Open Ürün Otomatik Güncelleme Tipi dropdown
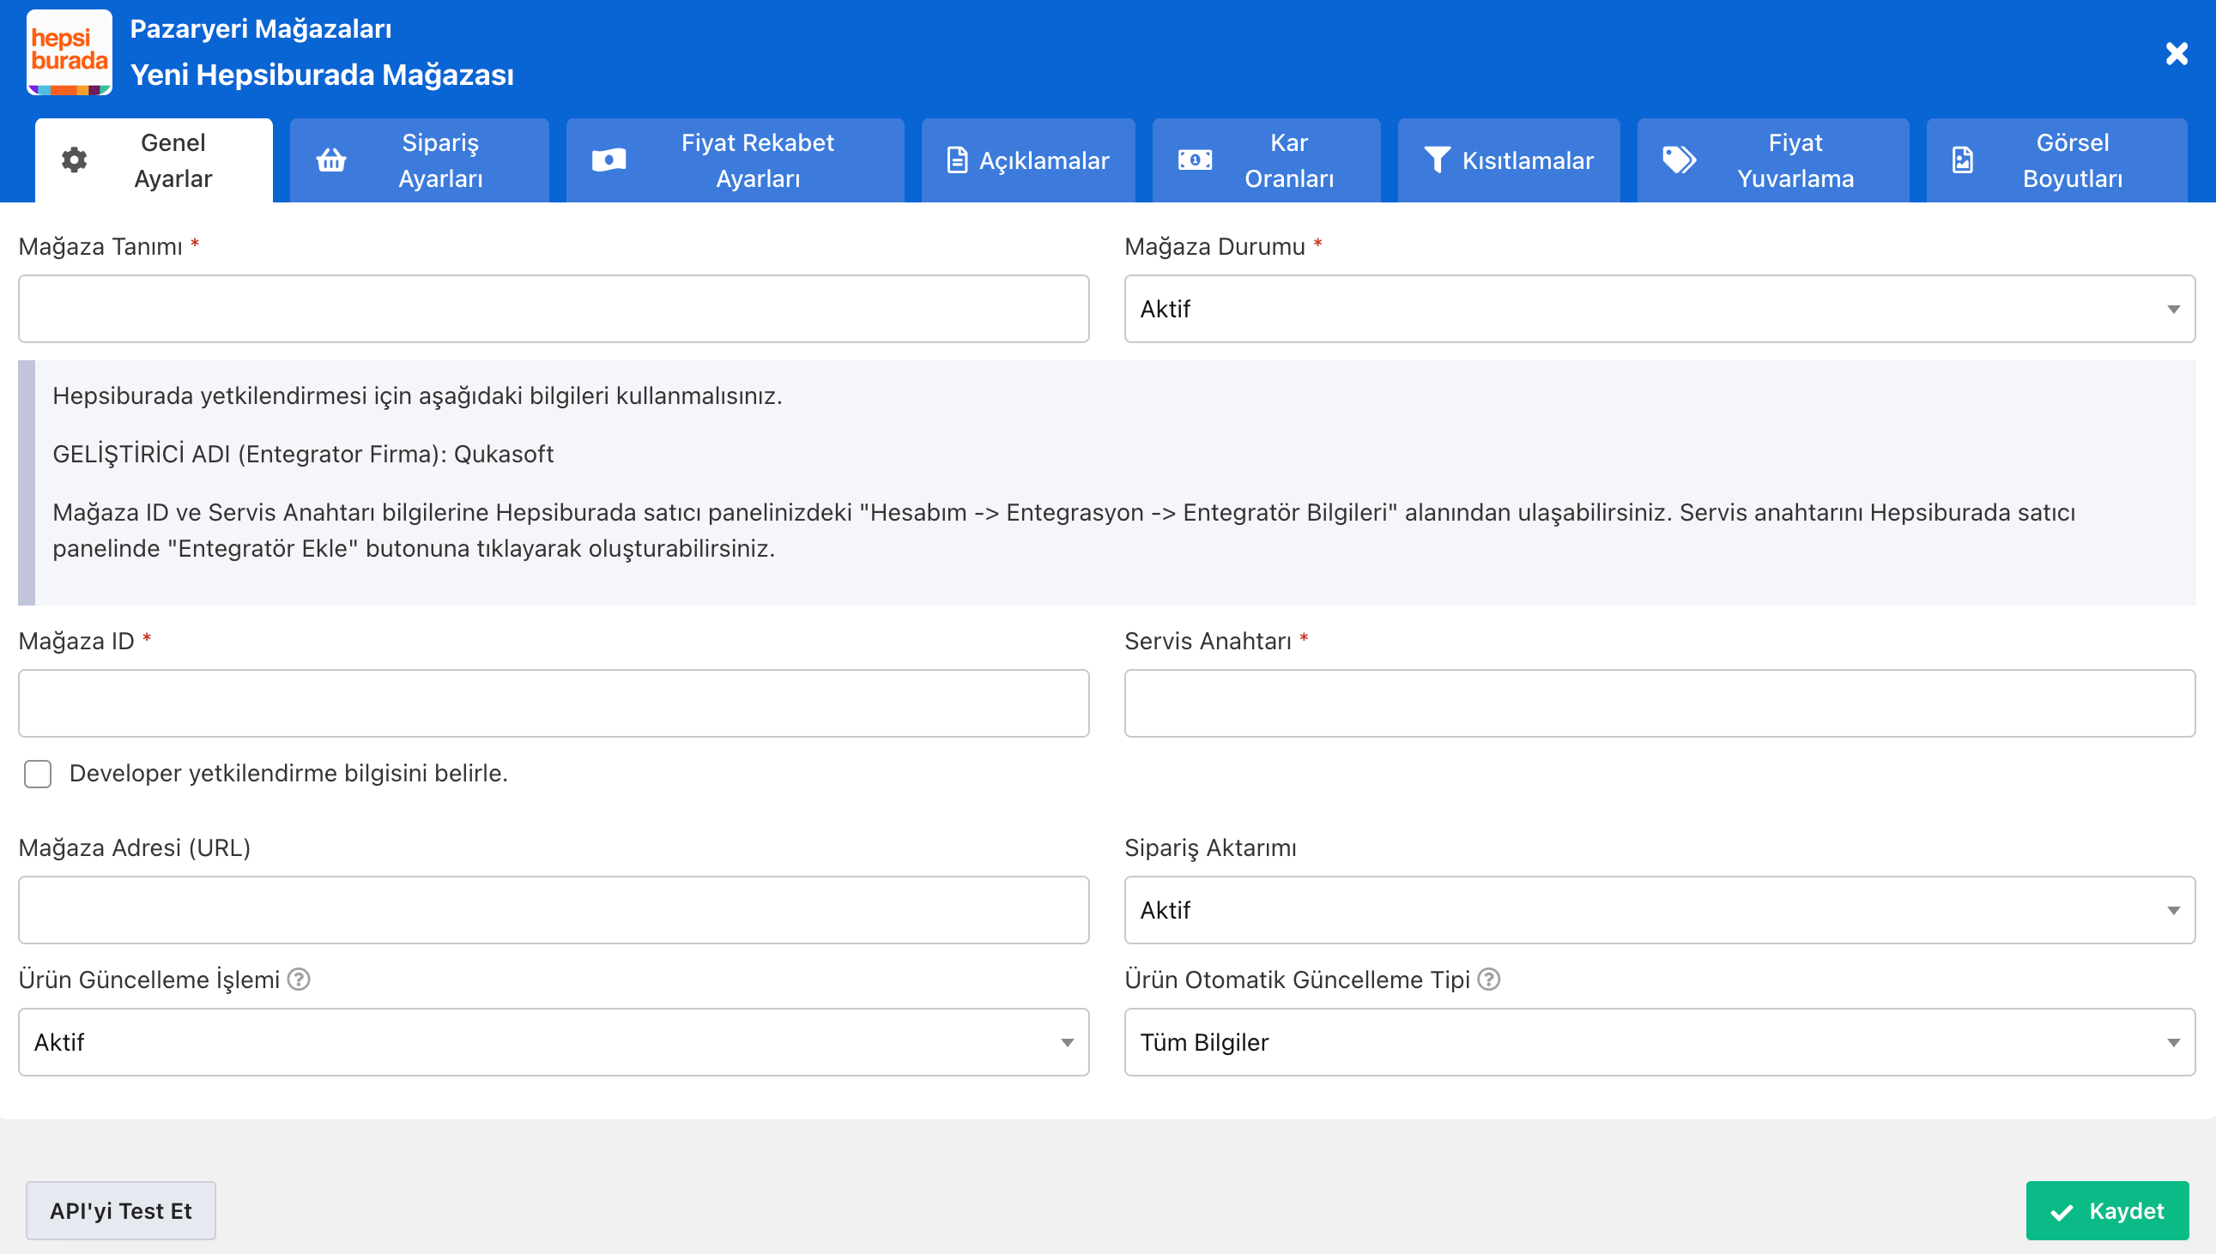Viewport: 2216px width, 1254px height. point(1658,1042)
